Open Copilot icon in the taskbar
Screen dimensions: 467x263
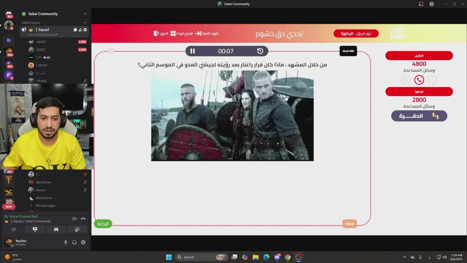[245, 257]
